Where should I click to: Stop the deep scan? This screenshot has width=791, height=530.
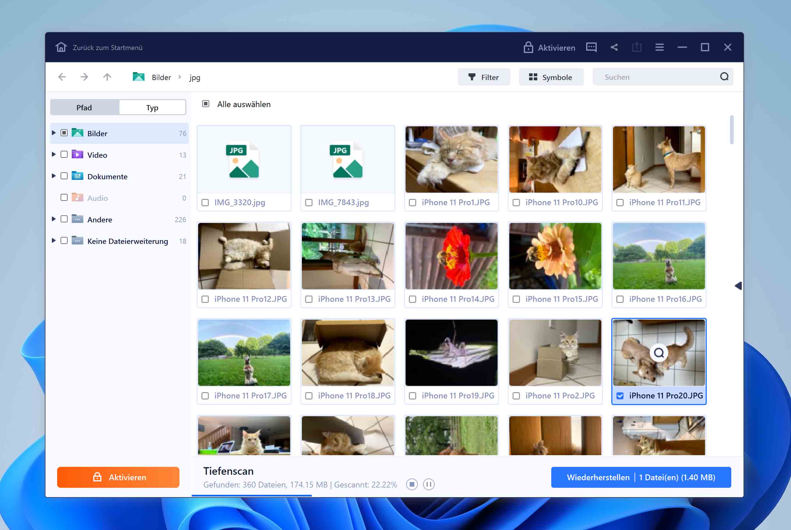click(x=412, y=484)
